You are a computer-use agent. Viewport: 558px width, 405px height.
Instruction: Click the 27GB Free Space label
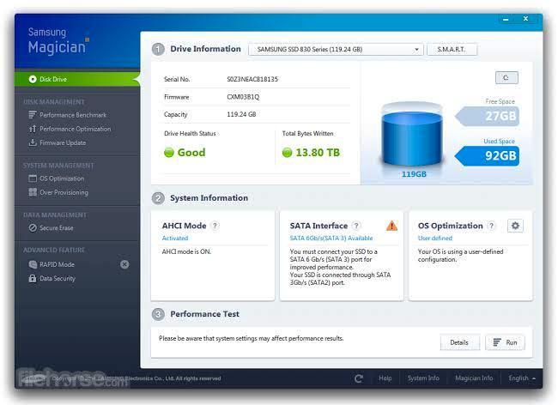(488, 117)
